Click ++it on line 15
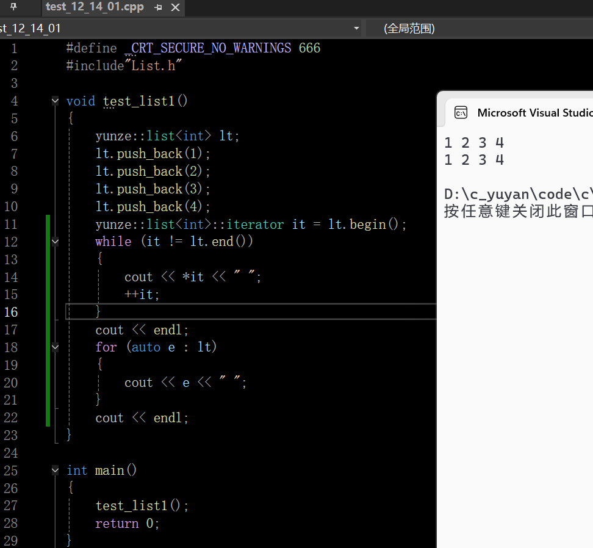The height and width of the screenshot is (548, 593). pyautogui.click(x=142, y=295)
